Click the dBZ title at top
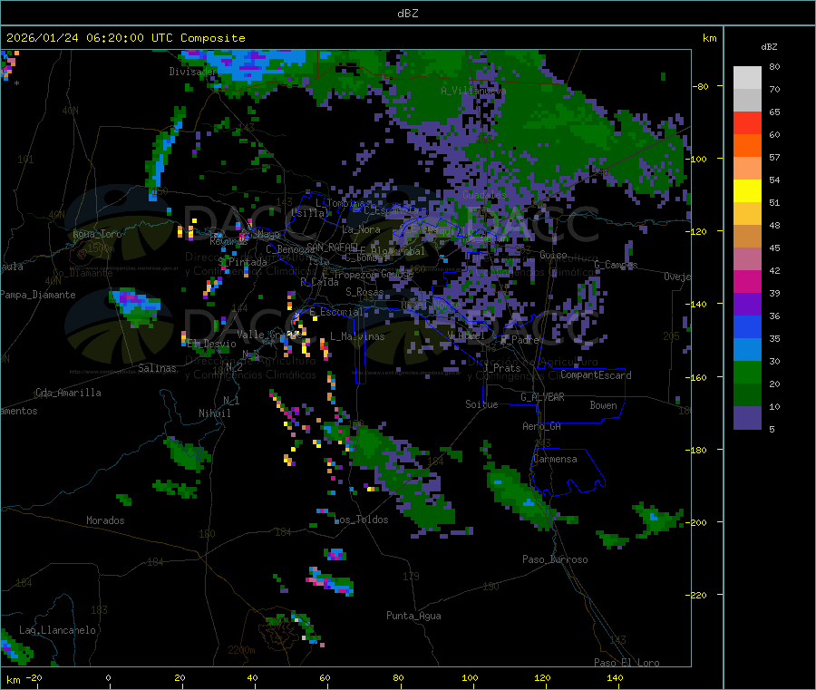This screenshot has width=816, height=690. (407, 13)
